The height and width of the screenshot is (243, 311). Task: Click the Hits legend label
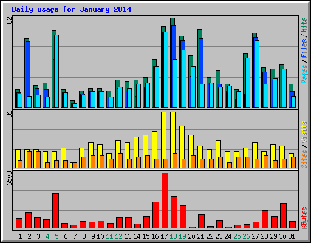304,25
